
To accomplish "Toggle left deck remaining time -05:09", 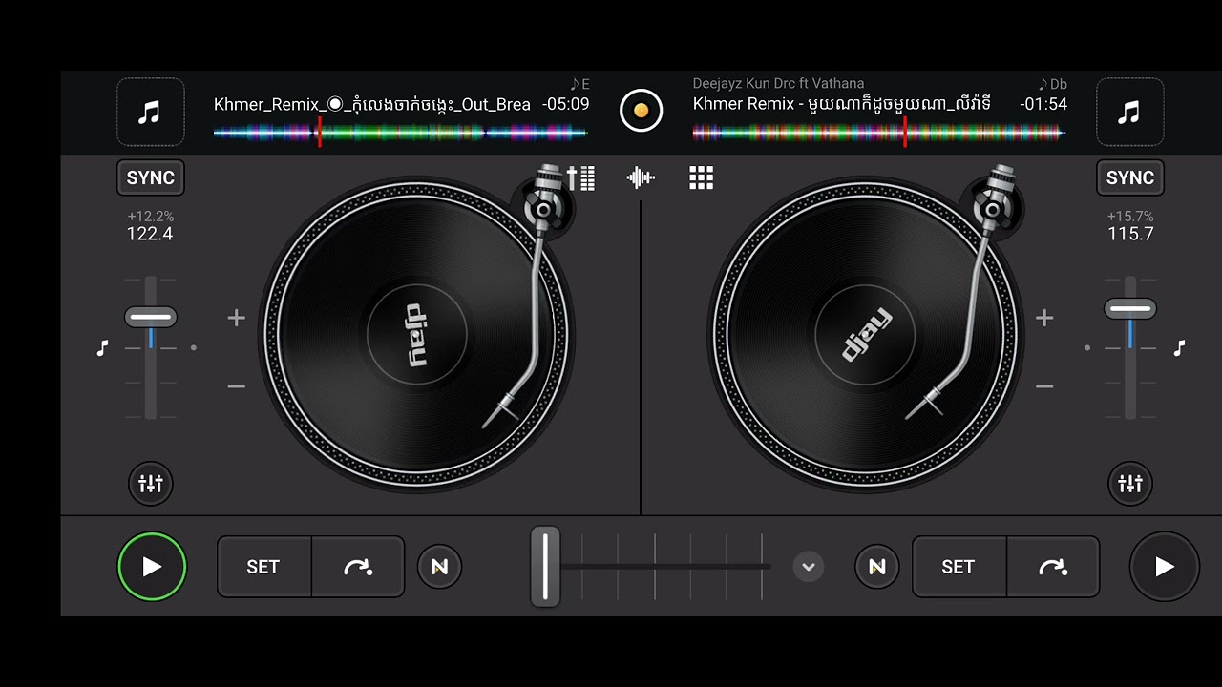I will click(565, 104).
